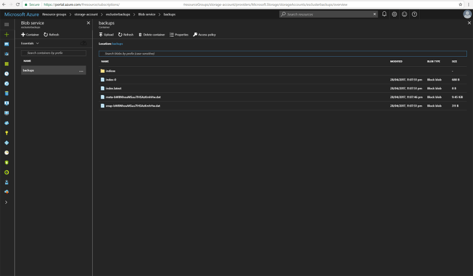This screenshot has height=276, width=473.
Task: Open the App Services globe sidebar icon
Action: [x=7, y=83]
